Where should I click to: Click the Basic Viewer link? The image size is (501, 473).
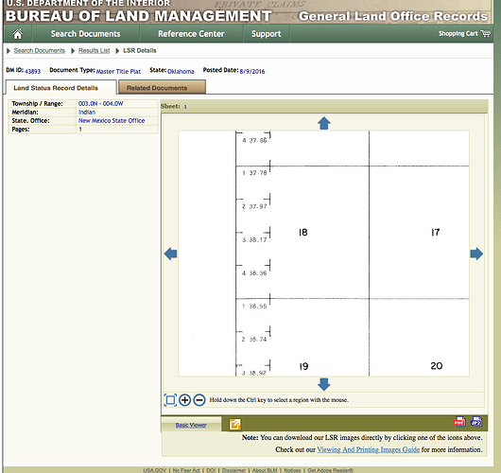point(191,425)
